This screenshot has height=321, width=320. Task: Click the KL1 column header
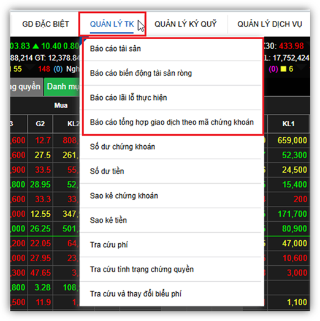tap(289, 124)
